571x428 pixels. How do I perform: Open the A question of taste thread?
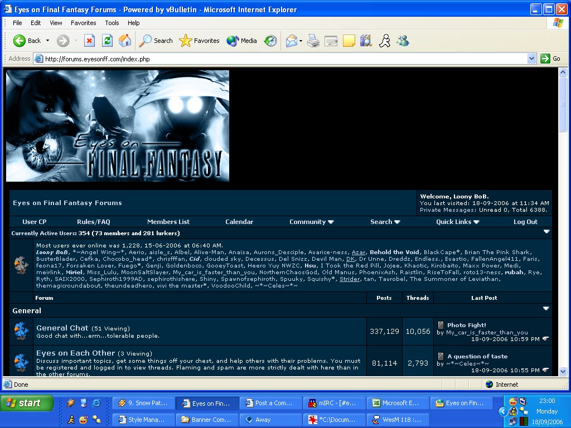click(x=477, y=356)
